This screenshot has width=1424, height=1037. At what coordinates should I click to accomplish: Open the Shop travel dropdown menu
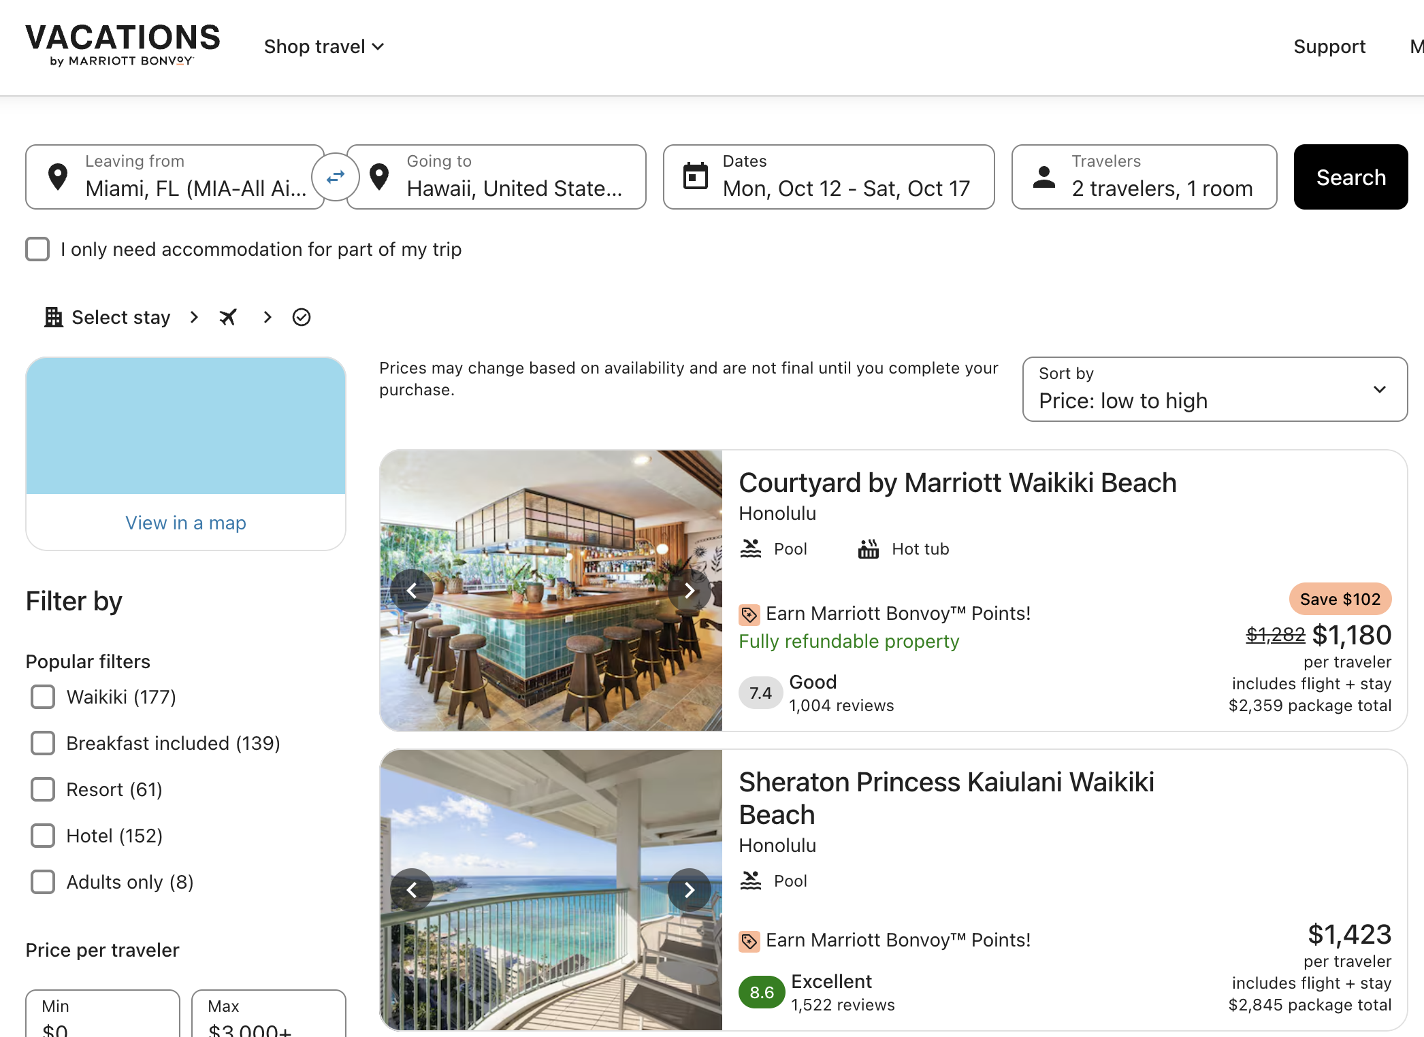click(324, 46)
